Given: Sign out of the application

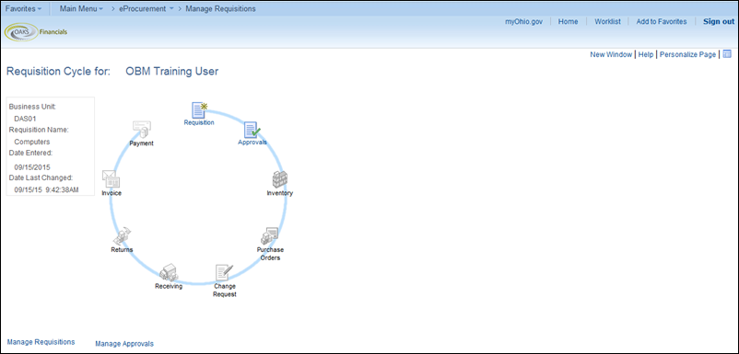Looking at the screenshot, I should coord(719,22).
